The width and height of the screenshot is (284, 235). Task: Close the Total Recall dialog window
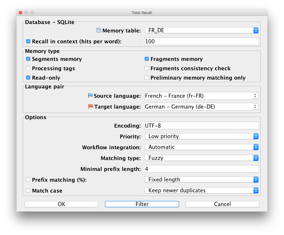pyautogui.click(x=21, y=13)
